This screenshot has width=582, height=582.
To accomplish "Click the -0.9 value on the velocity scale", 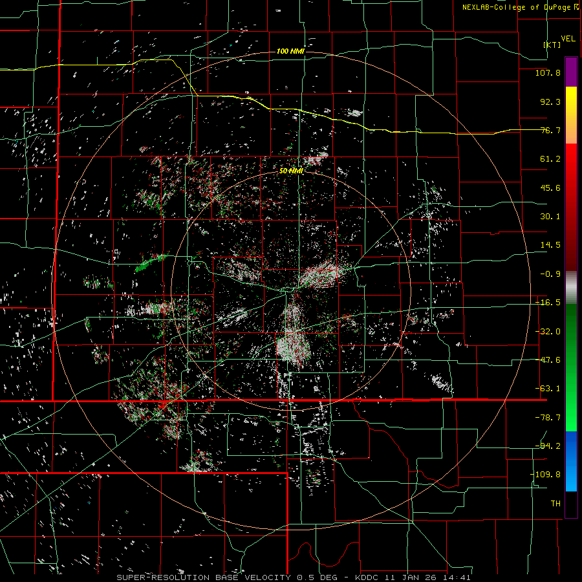I will coord(550,274).
